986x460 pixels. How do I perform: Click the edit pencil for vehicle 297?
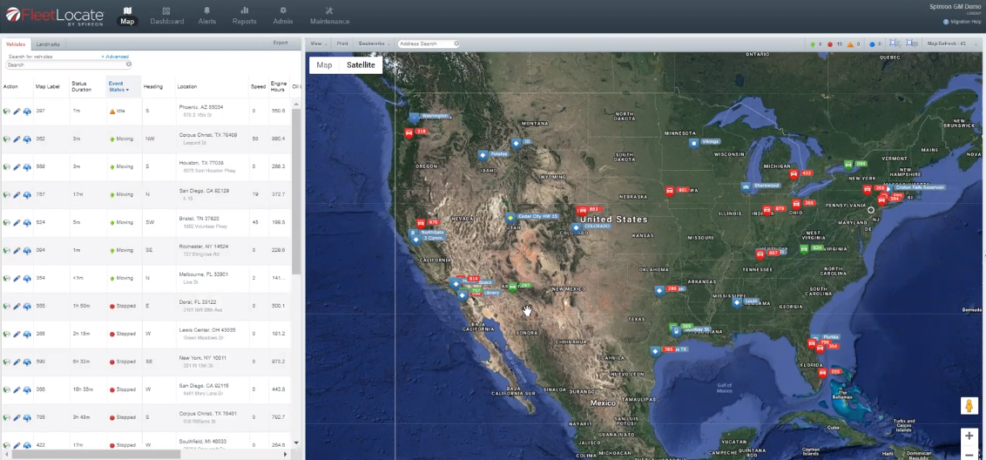17,112
